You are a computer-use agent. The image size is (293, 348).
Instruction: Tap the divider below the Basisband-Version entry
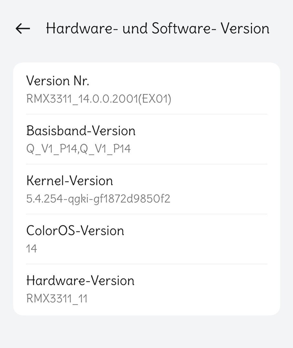(x=147, y=164)
